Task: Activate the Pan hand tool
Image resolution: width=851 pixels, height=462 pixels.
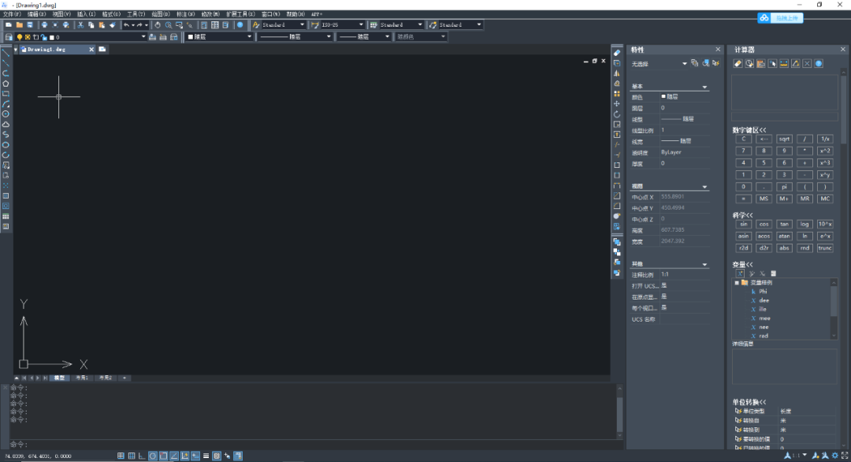Action: (x=158, y=25)
